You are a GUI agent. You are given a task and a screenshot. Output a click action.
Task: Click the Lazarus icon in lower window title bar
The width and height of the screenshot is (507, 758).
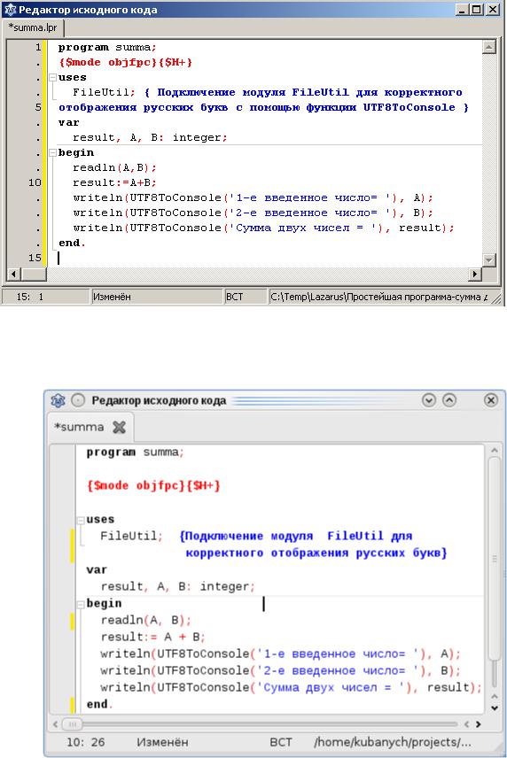coord(58,400)
